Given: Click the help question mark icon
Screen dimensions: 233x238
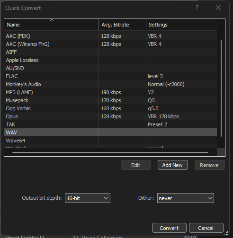Looking at the screenshot, I should pyautogui.click(x=197, y=8).
